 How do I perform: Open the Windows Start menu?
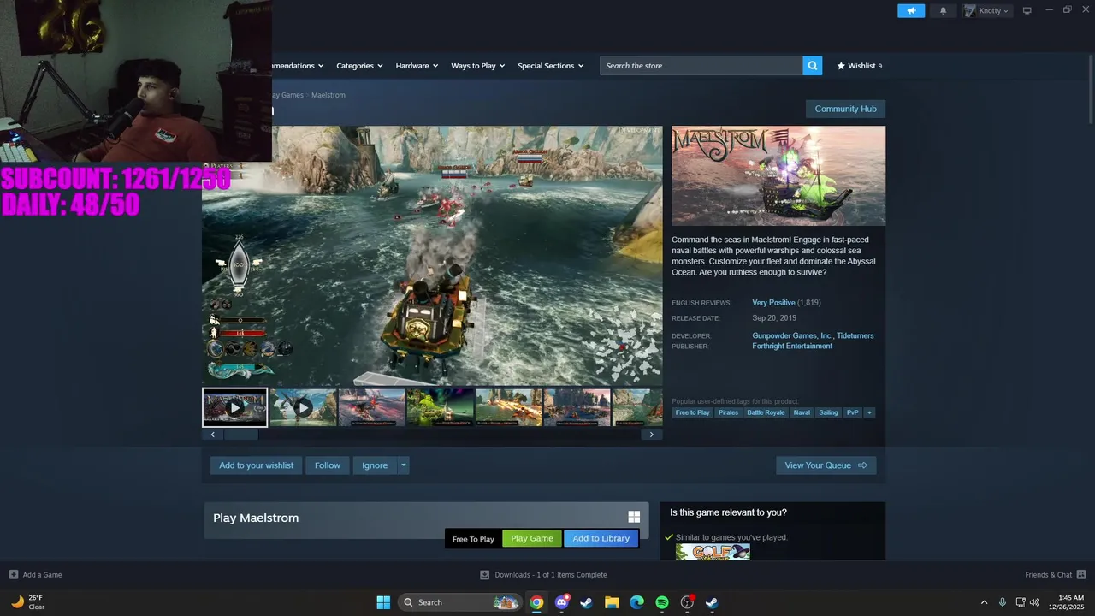(383, 602)
